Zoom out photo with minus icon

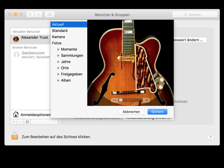tap(114, 100)
